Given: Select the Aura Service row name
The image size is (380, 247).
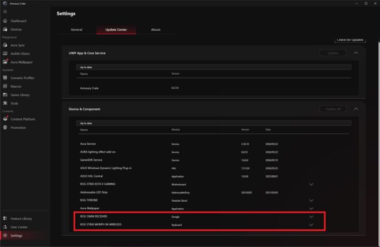Looking at the screenshot, I should click(x=88, y=143).
